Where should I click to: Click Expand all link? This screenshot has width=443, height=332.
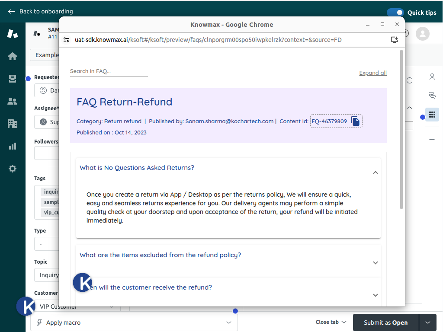pos(373,73)
